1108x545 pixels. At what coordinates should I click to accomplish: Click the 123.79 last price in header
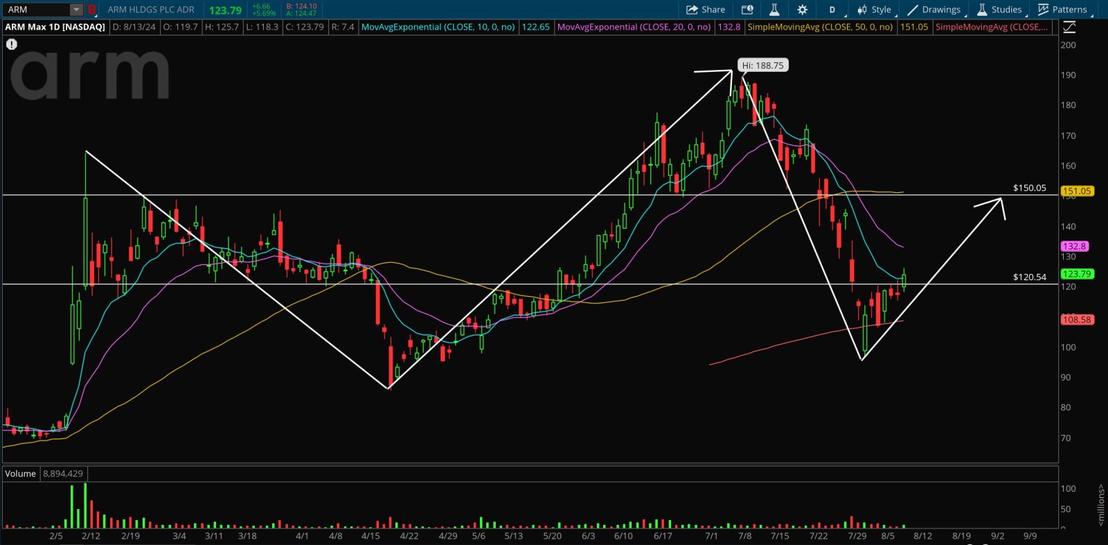(x=226, y=10)
